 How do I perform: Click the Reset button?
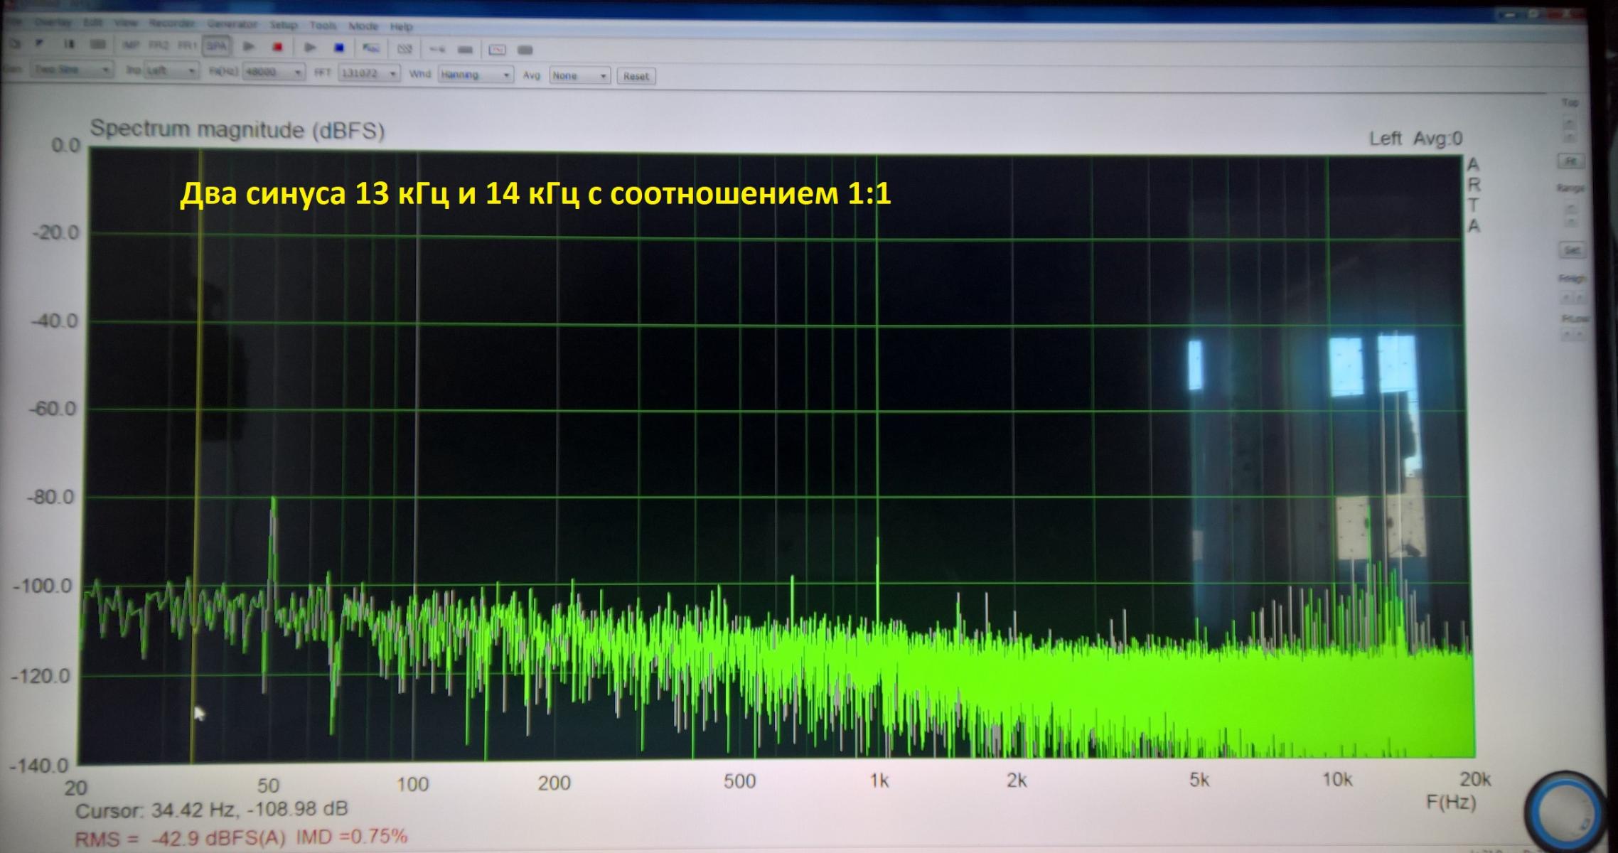(636, 76)
